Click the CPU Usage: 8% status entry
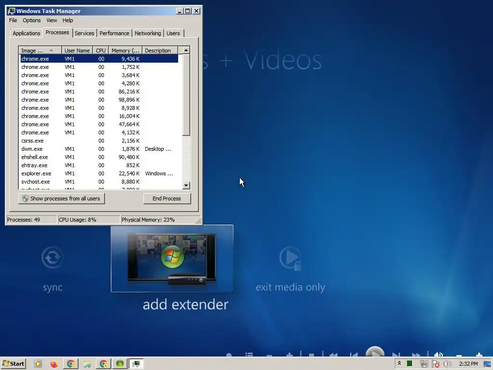Image resolution: width=493 pixels, height=370 pixels. click(x=89, y=220)
